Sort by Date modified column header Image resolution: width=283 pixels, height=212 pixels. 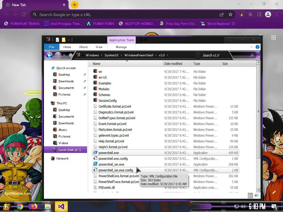coord(177,64)
